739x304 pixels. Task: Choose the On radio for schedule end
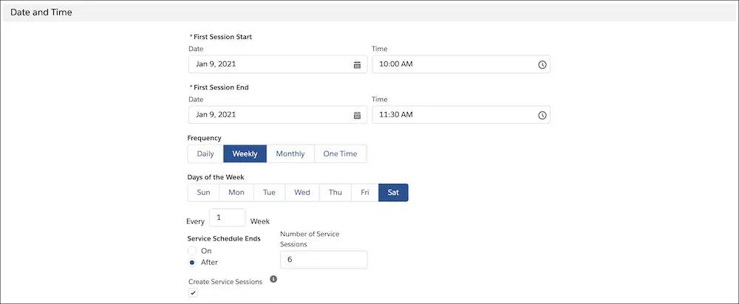point(192,251)
